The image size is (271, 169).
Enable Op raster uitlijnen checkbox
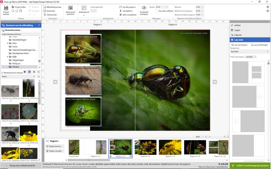click(x=157, y=11)
